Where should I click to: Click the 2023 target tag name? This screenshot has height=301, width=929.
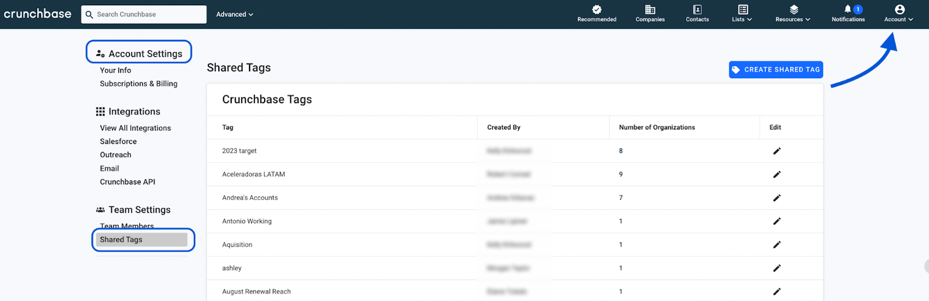[239, 151]
